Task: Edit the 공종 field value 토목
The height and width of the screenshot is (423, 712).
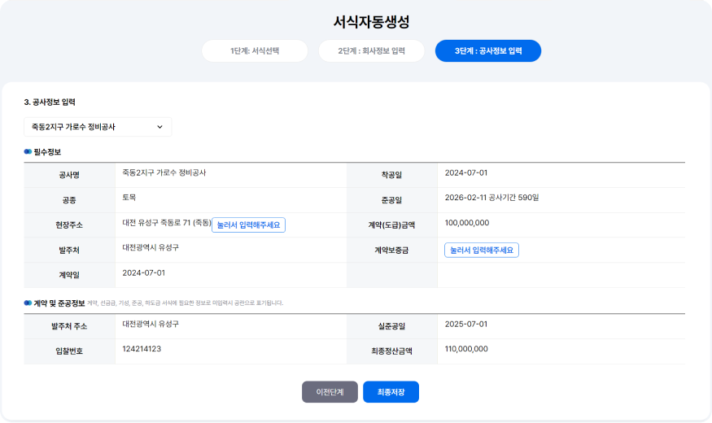Action: [129, 198]
